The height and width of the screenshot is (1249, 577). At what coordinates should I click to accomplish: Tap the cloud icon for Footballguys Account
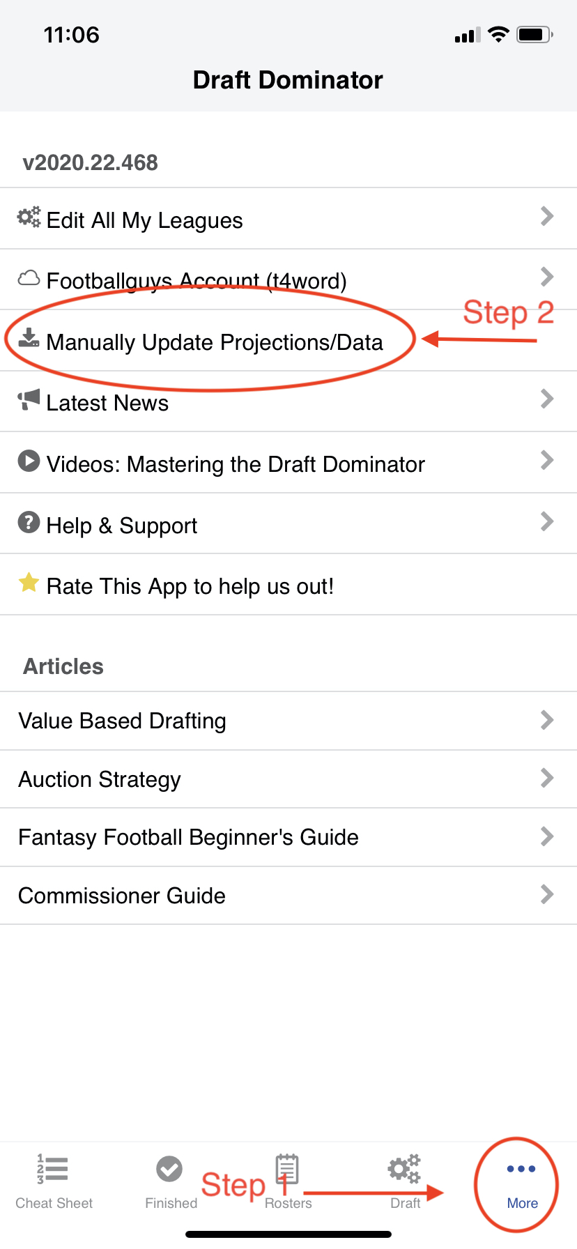tap(29, 278)
